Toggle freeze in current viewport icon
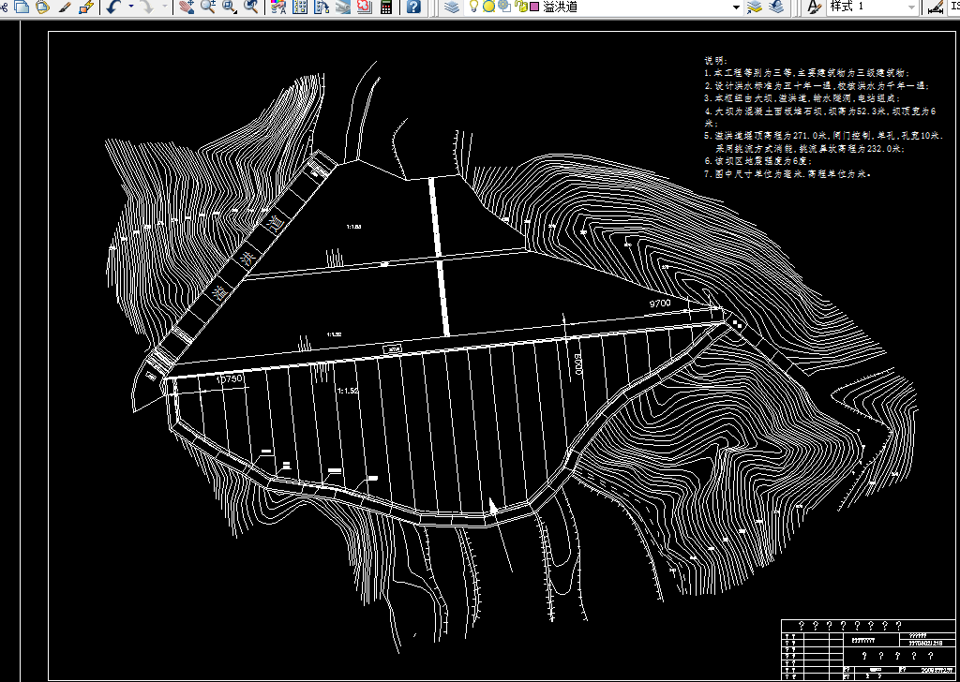This screenshot has width=960, height=682. click(504, 7)
